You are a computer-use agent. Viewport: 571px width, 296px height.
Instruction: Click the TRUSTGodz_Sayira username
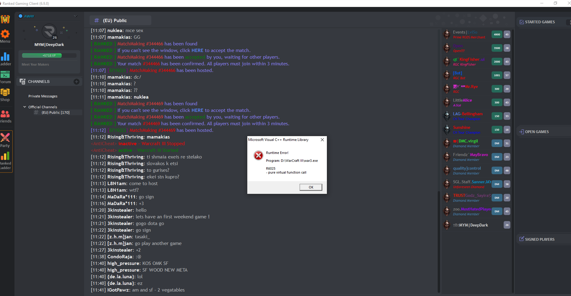[472, 196]
